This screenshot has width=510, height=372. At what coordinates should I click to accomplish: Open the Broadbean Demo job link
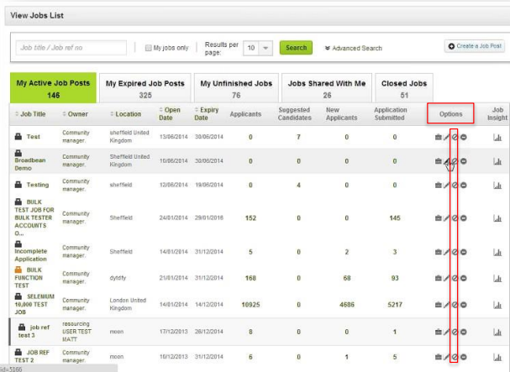tap(30, 165)
